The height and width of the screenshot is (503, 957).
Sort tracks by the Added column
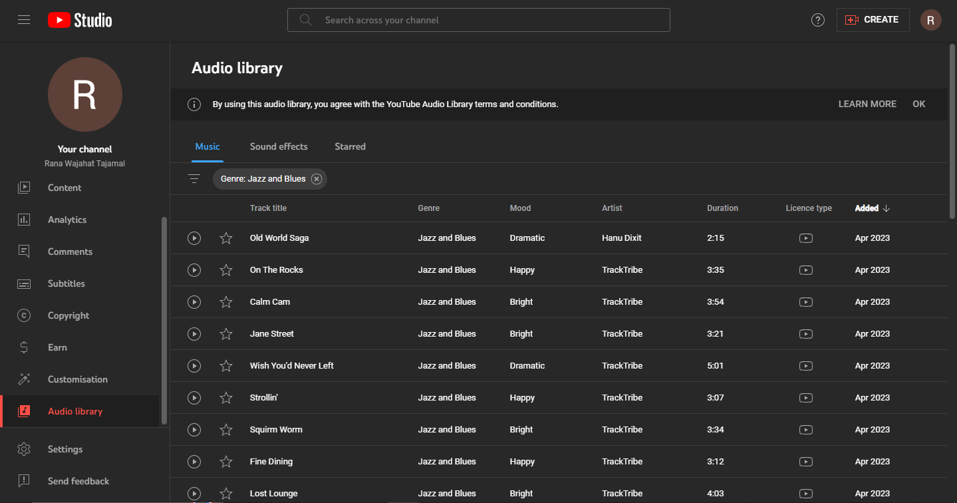(x=872, y=208)
